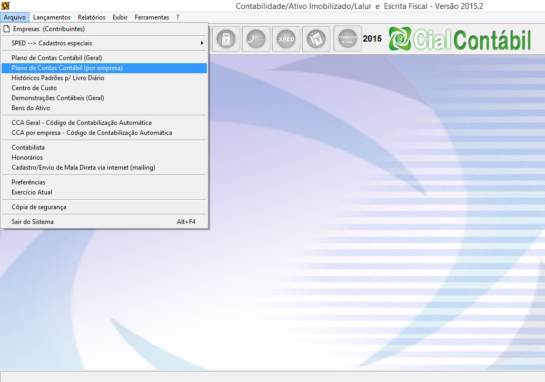Expand the SPED Cadastros especiais submenu arrow

coord(202,43)
